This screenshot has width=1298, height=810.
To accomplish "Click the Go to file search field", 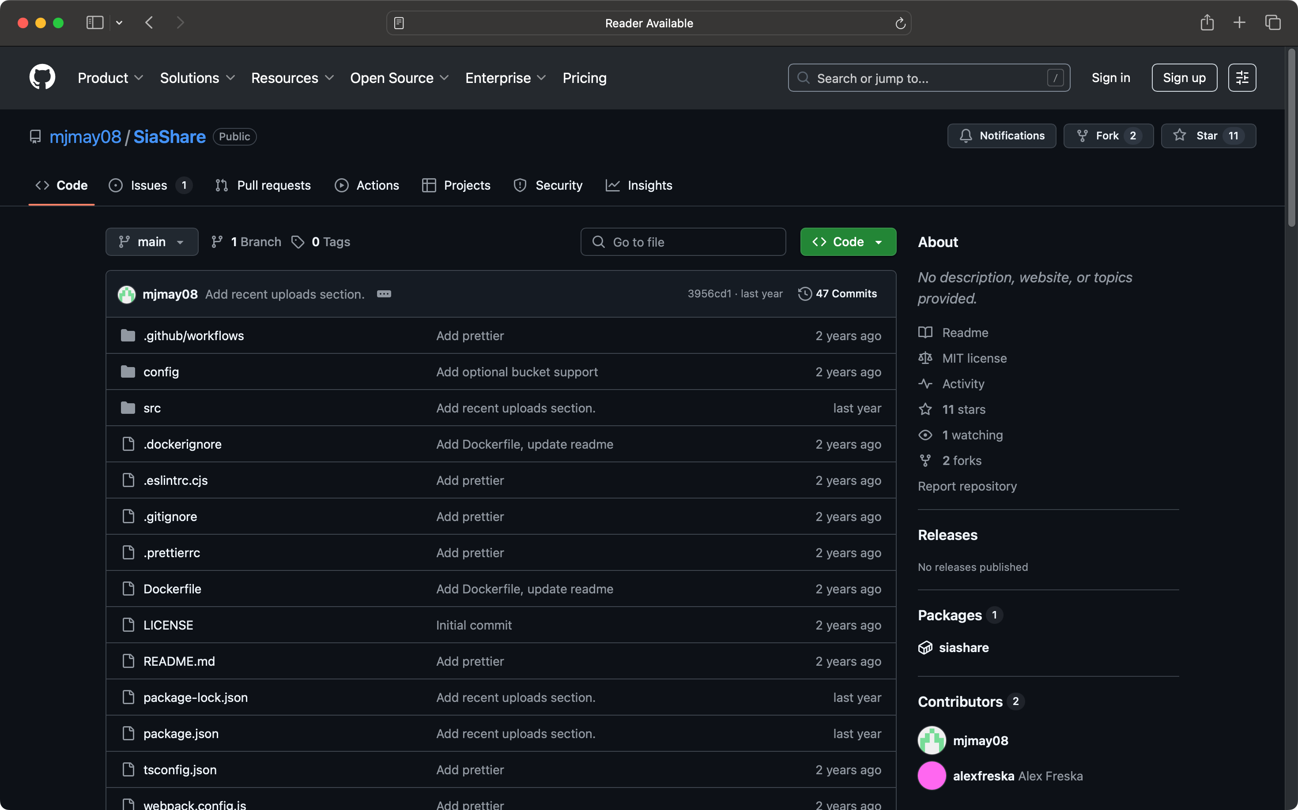I will 683,242.
